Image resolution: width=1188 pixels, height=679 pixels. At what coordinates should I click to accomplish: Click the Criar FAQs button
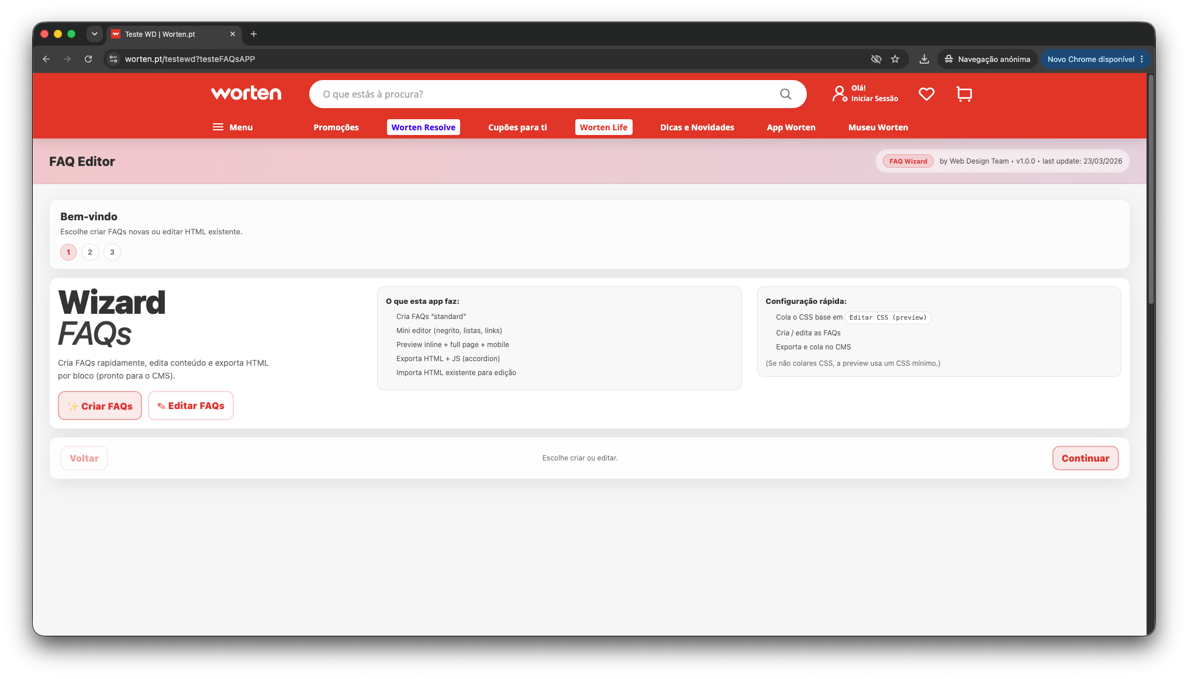[x=100, y=406]
